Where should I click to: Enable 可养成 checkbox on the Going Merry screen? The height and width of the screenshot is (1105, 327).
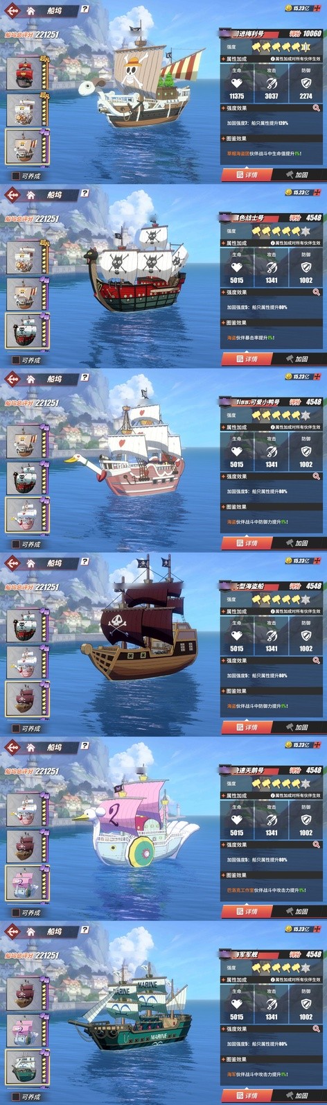pos(16,176)
